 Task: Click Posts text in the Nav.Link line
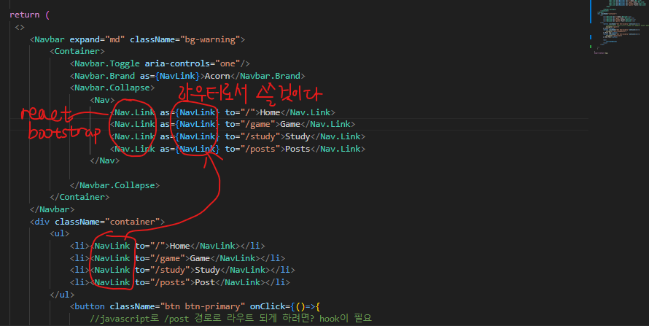[x=298, y=149]
